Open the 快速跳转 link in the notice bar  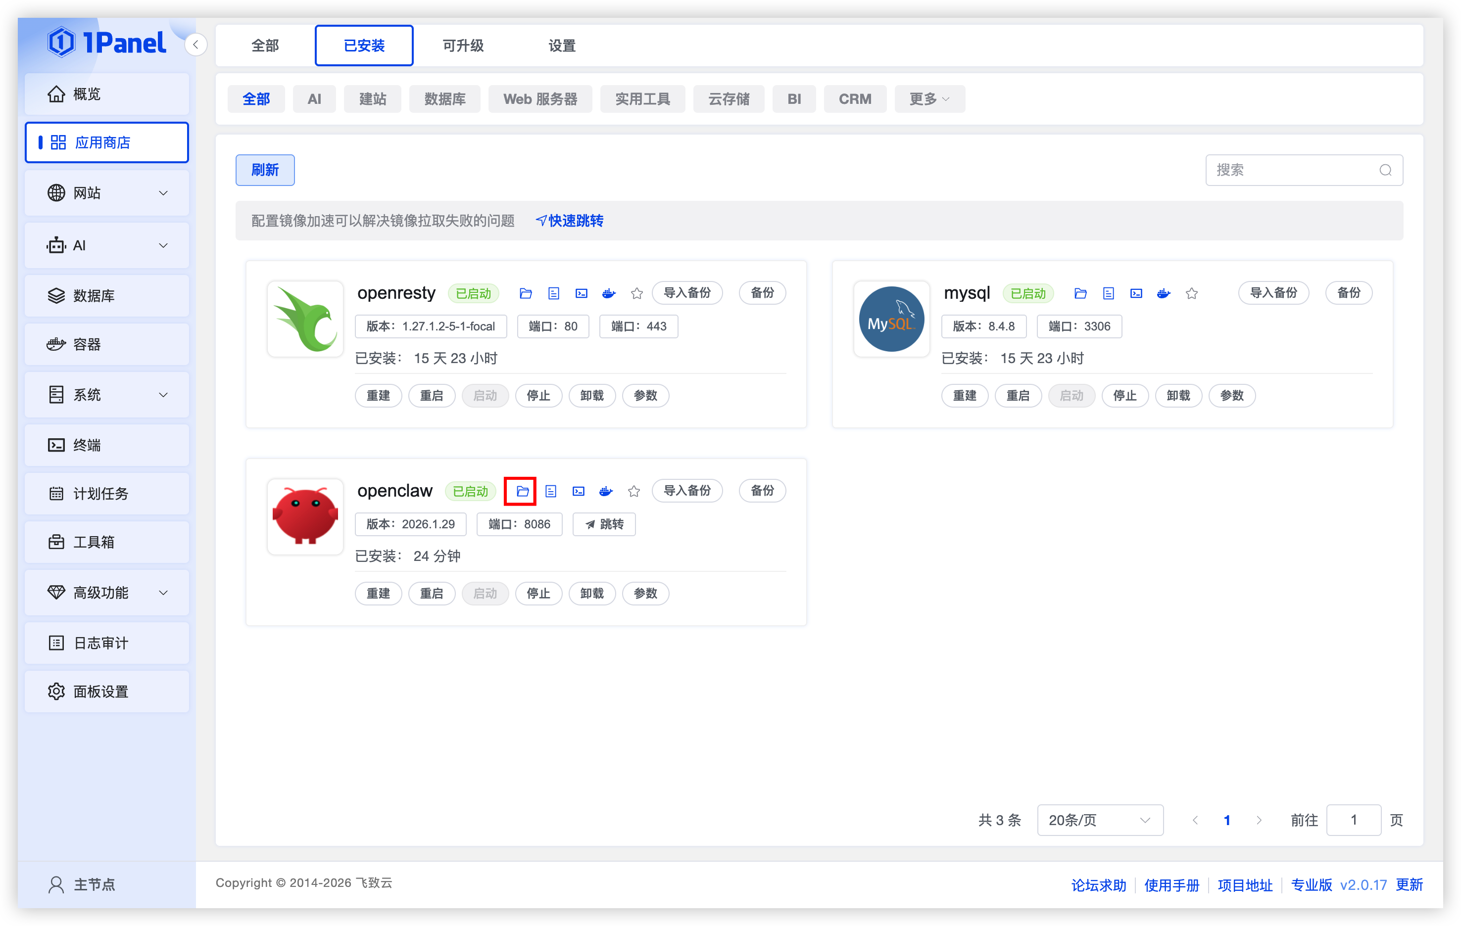[569, 220]
